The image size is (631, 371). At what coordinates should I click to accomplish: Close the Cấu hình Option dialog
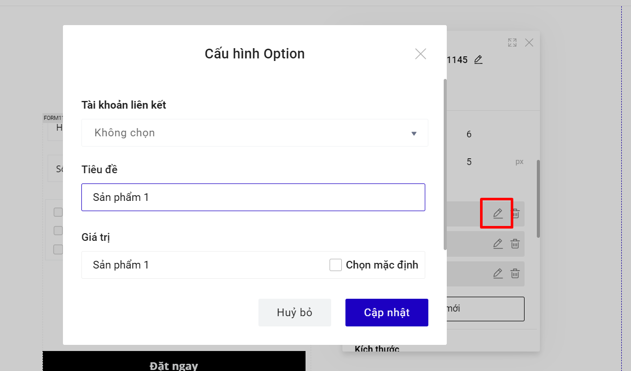pyautogui.click(x=421, y=54)
